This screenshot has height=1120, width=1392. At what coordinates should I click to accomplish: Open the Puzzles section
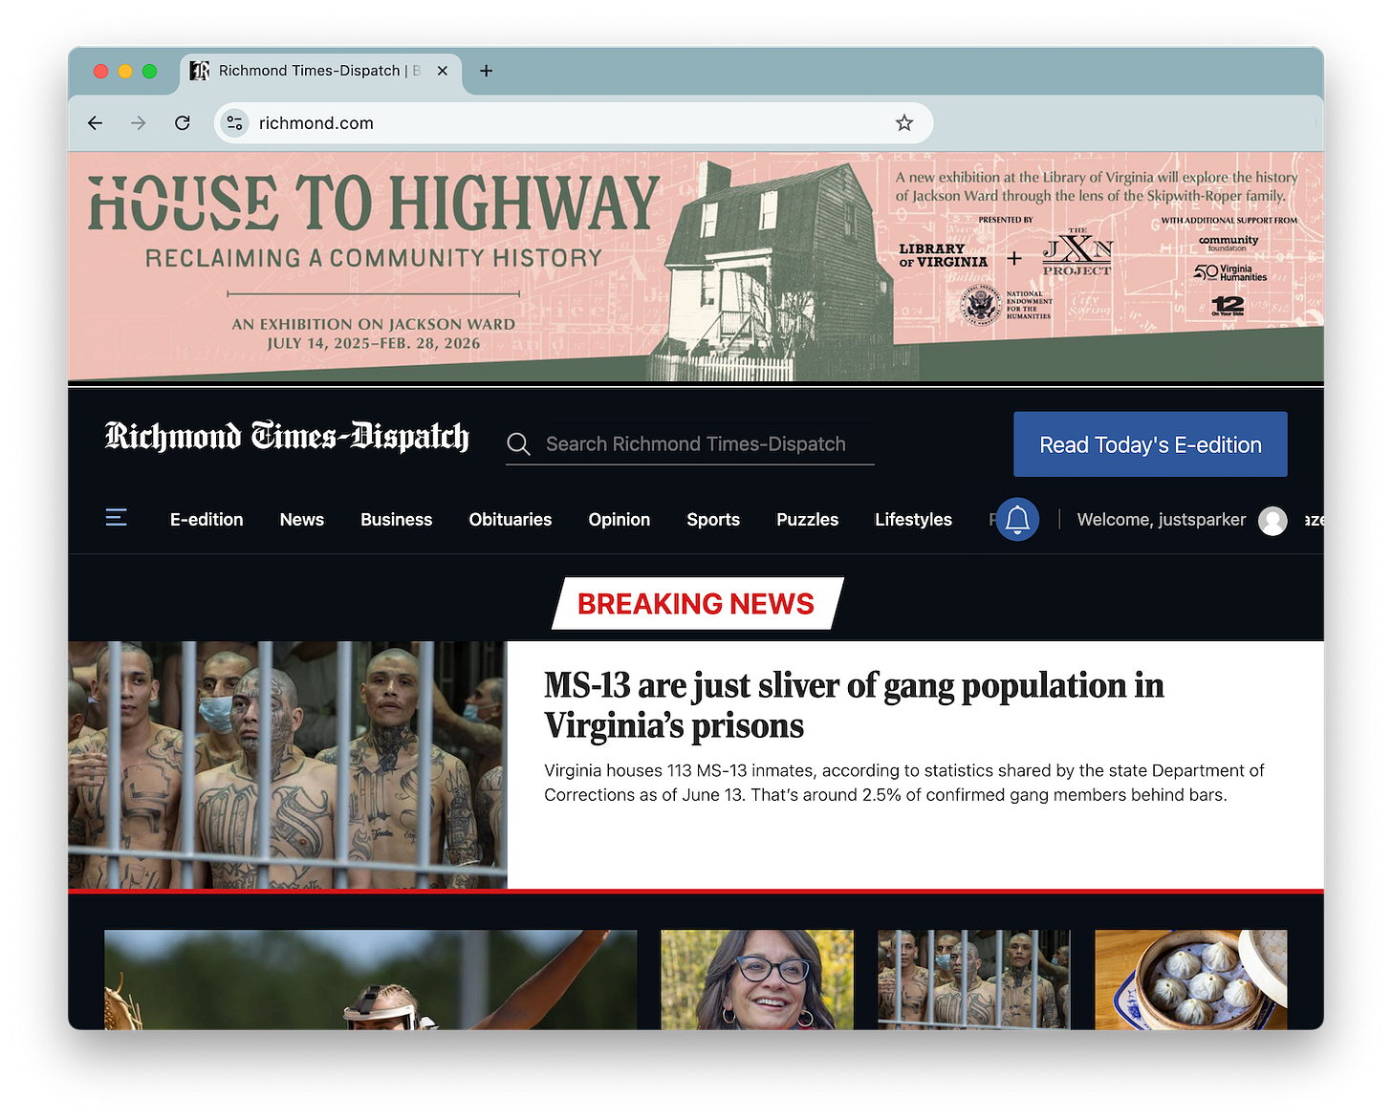(x=808, y=520)
